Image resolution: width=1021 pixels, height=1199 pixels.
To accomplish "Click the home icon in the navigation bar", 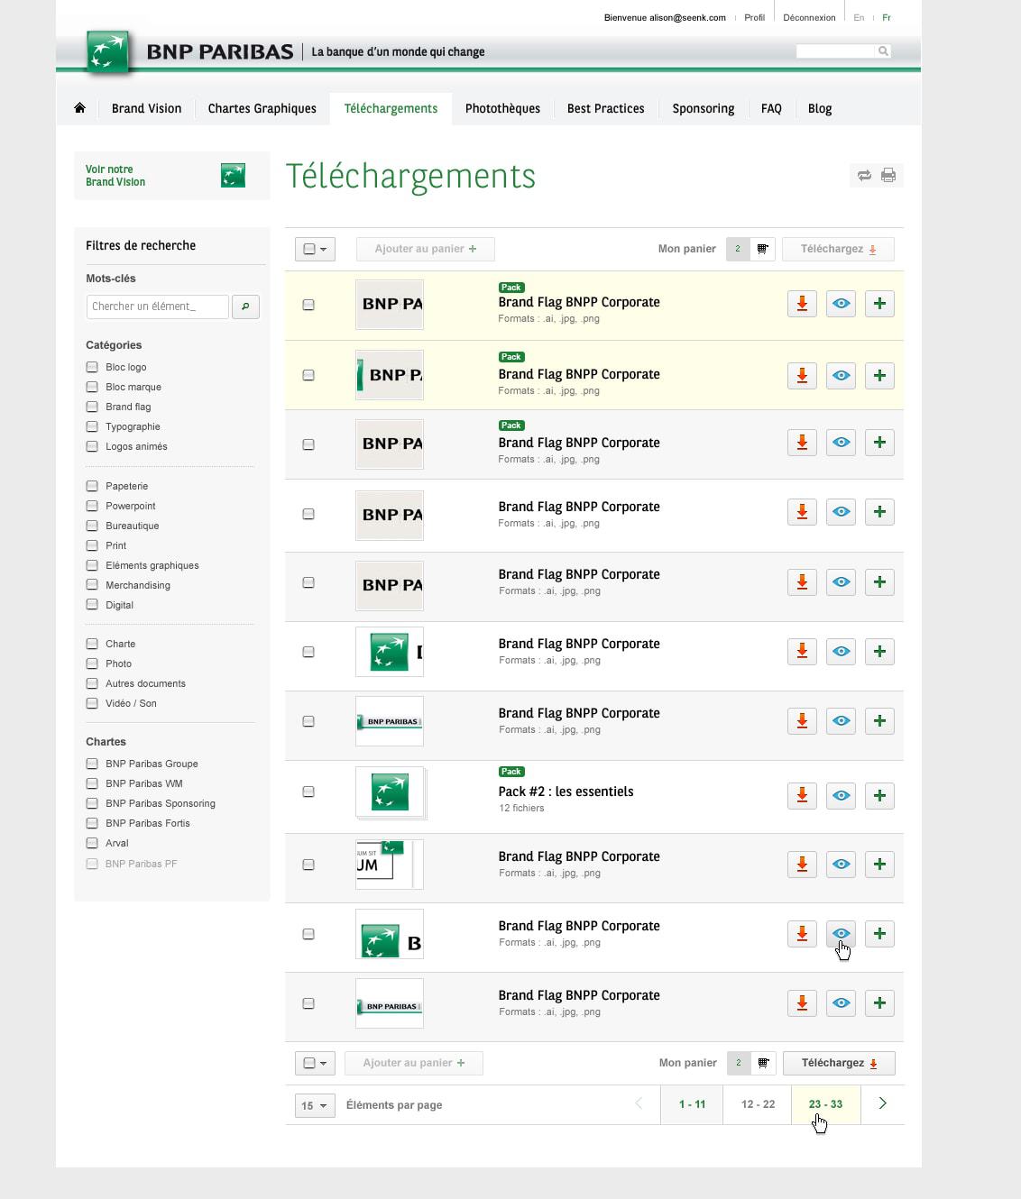I will (x=79, y=107).
